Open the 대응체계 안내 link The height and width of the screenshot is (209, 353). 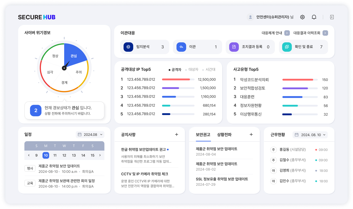[275, 33]
